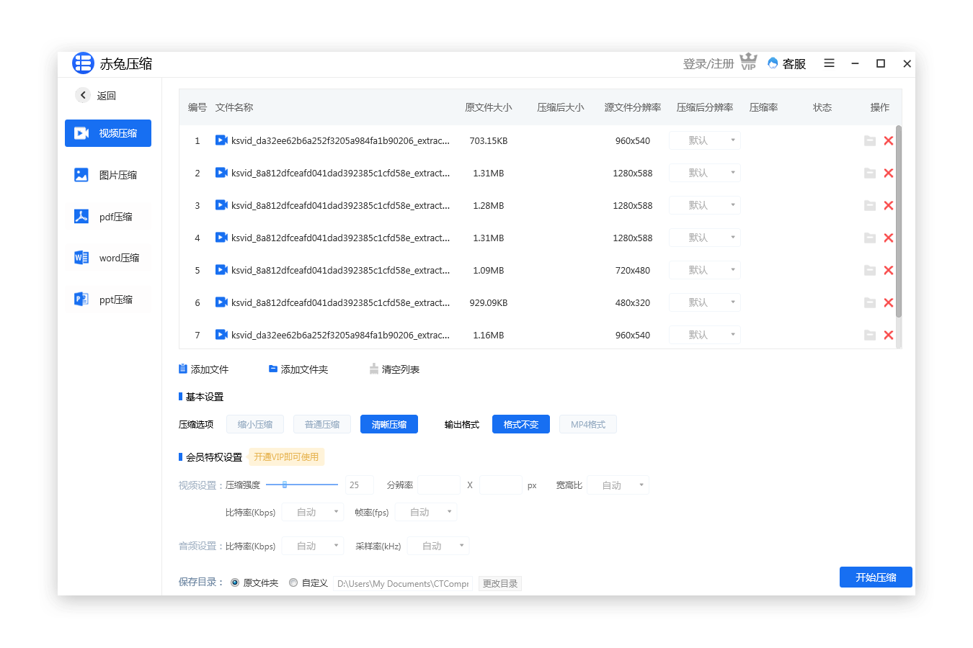This screenshot has width=973, height=648.
Task: Choose 清晰压缩 compression option
Action: pyautogui.click(x=389, y=425)
